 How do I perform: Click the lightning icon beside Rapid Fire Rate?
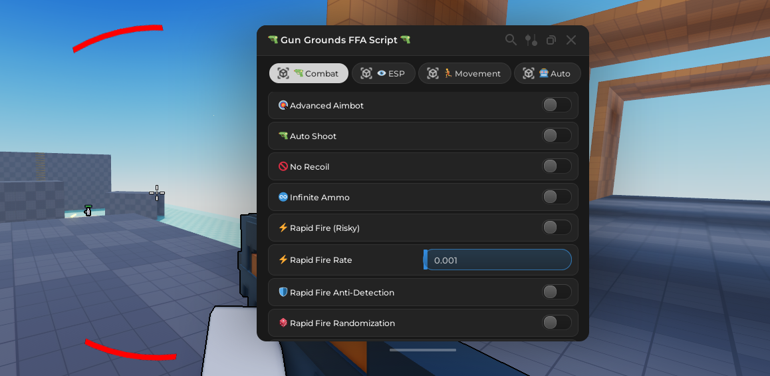[283, 260]
